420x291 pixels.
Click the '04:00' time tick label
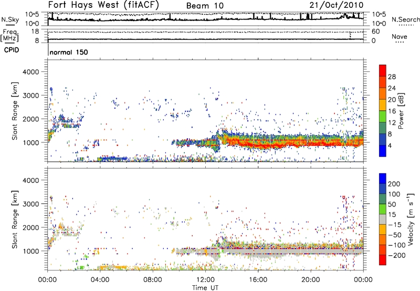[100, 280]
